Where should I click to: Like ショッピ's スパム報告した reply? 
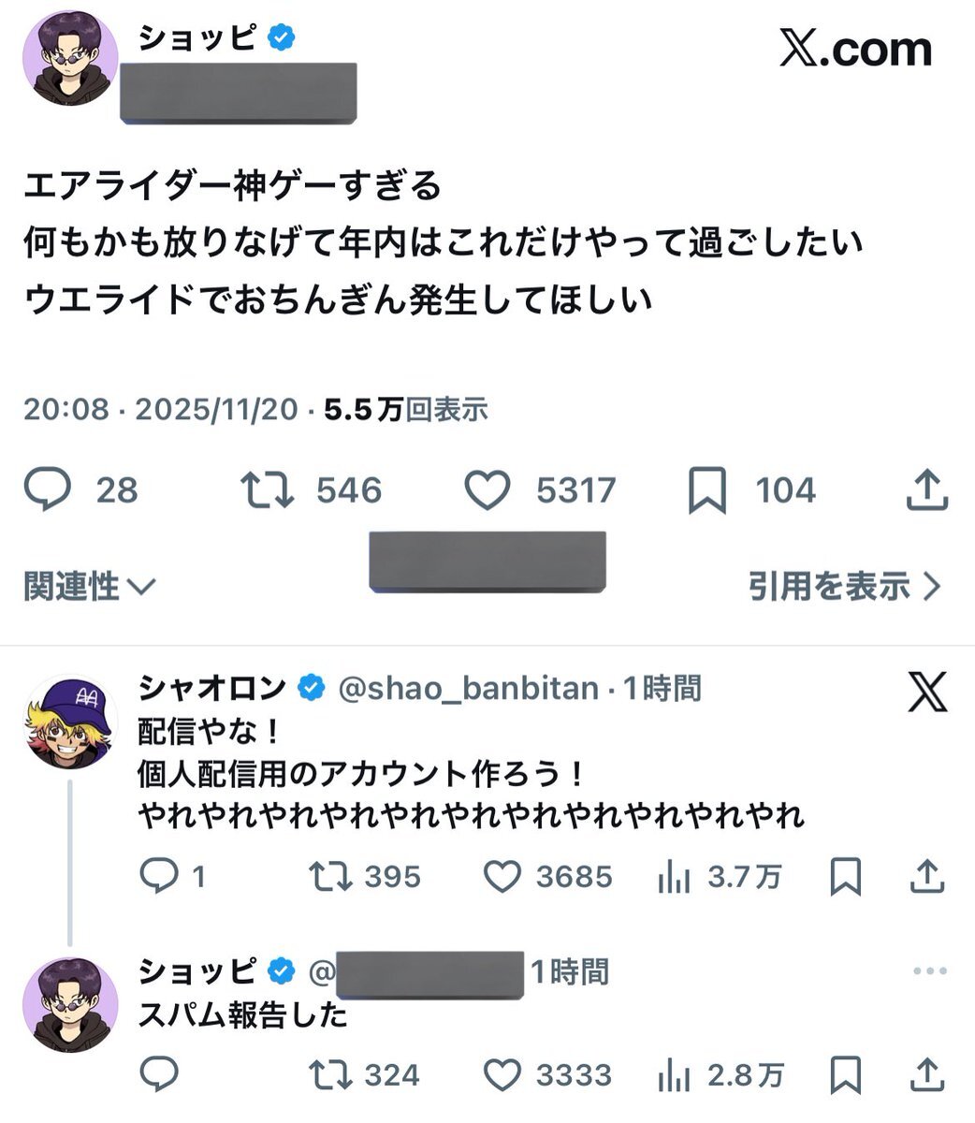[502, 1075]
